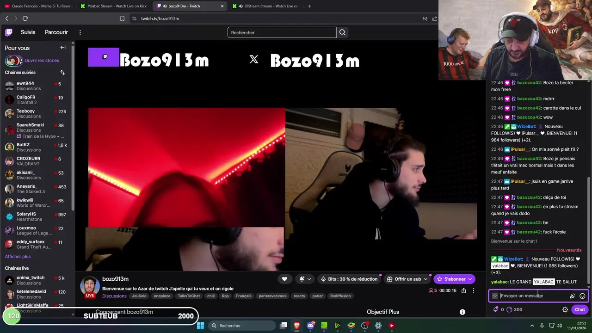592x333 pixels.
Task: Click the Rechercher search field on Twitch
Action: coord(282,32)
